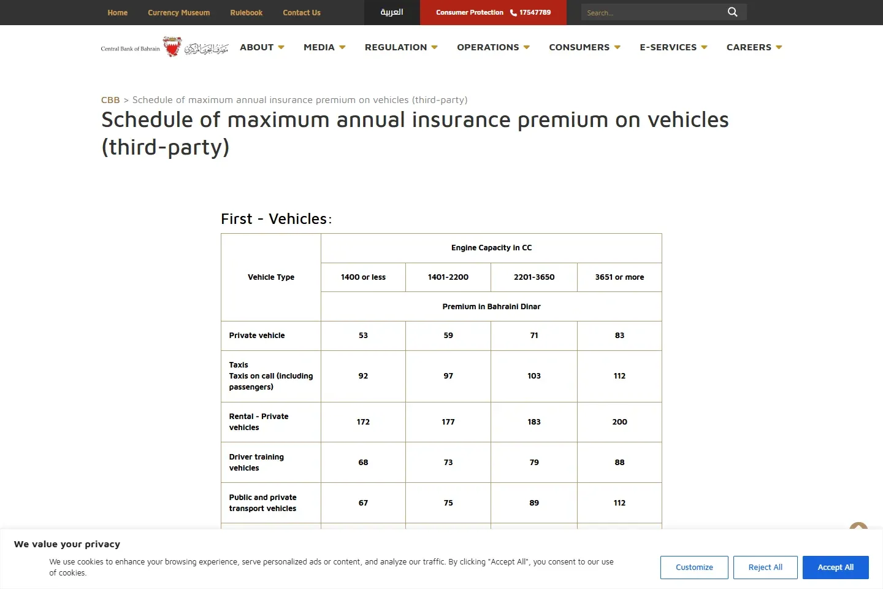This screenshot has height=589, width=883.
Task: Reject All cookies
Action: click(x=765, y=568)
